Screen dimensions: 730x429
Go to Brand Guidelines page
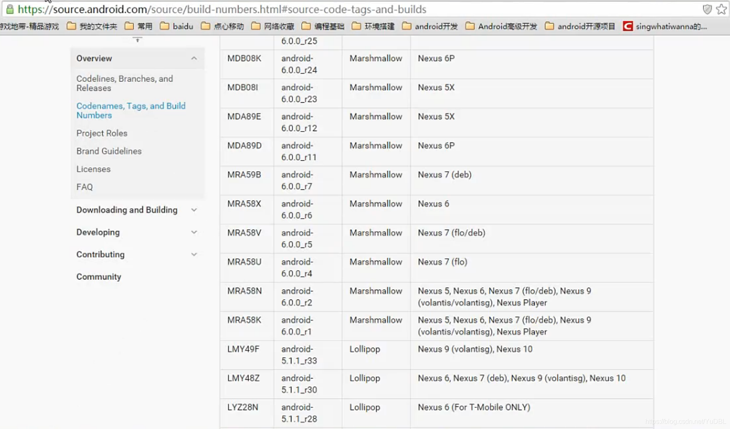point(109,151)
